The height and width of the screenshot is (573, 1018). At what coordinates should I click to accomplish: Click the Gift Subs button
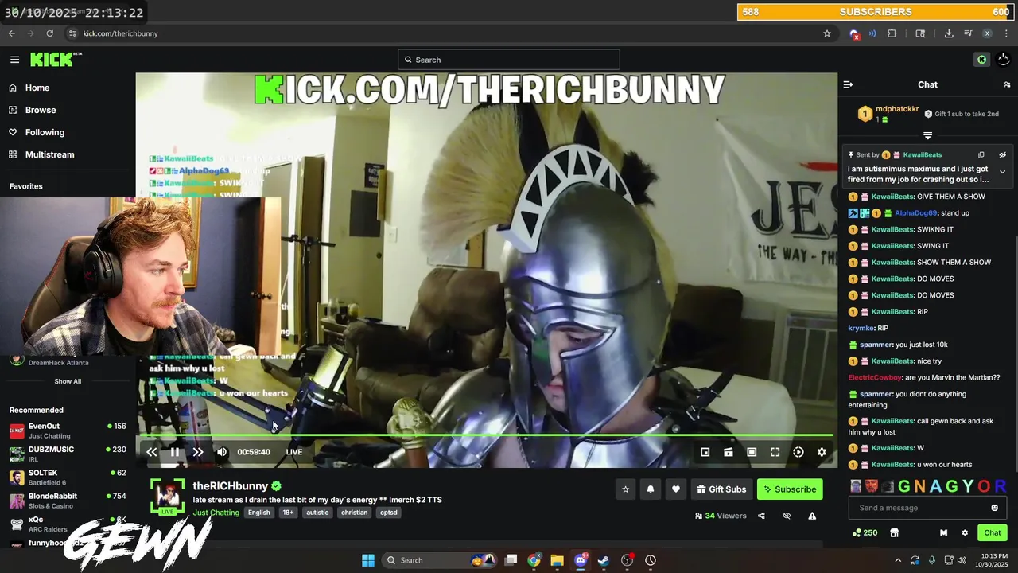click(721, 489)
